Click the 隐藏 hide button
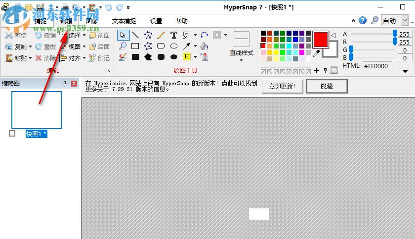 (x=327, y=87)
